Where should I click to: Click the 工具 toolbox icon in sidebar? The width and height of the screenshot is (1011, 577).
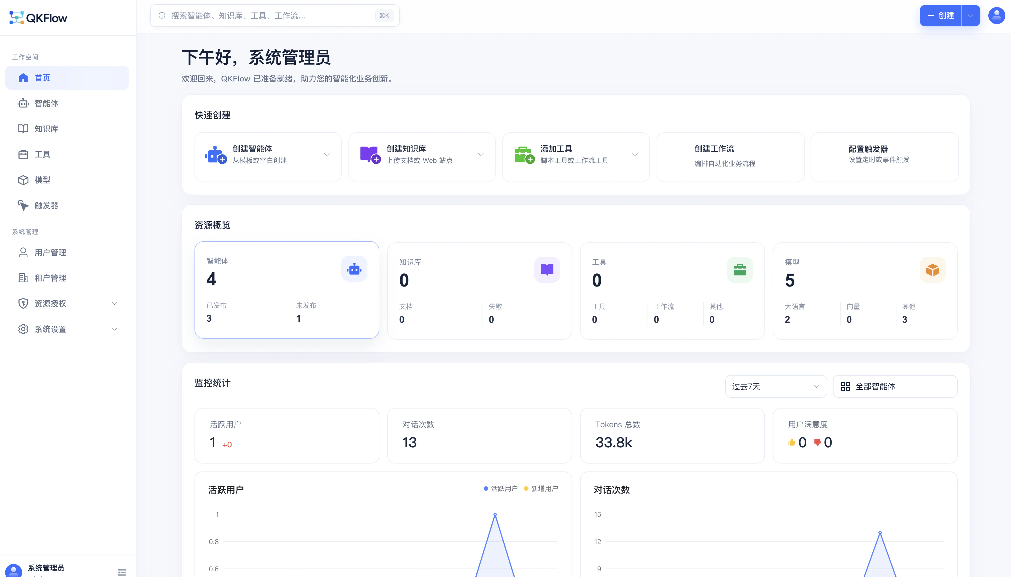(23, 154)
